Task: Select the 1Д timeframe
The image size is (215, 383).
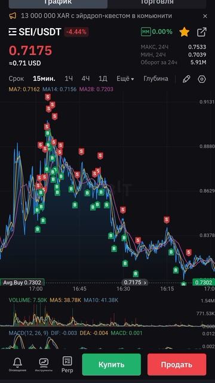Action: tap(103, 78)
